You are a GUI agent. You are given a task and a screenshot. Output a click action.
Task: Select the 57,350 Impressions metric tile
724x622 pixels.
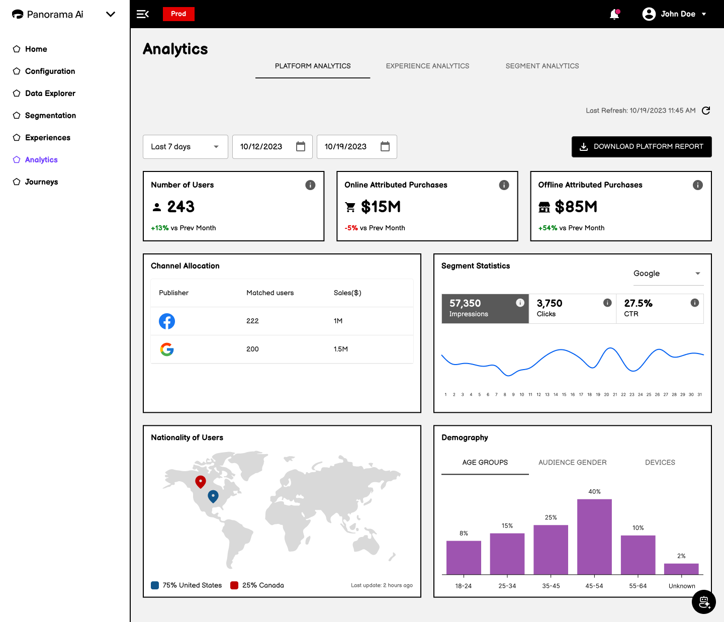click(485, 309)
